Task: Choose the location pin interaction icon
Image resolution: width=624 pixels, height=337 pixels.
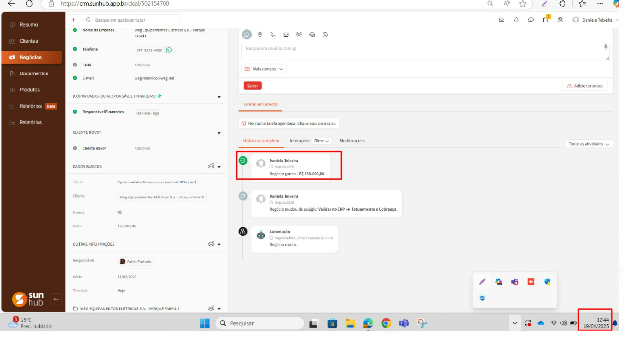Action: (x=260, y=35)
